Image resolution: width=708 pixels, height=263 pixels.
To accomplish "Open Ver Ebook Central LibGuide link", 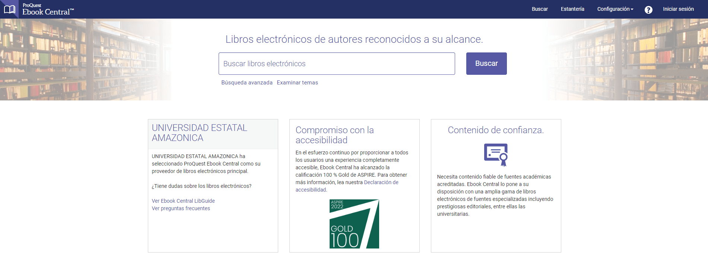I will (183, 201).
